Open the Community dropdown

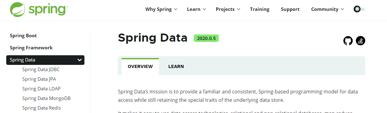pos(327,9)
